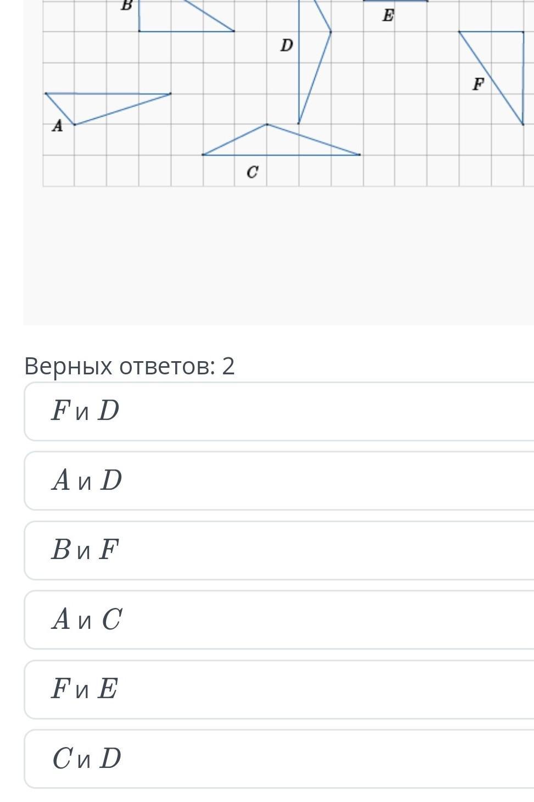534x802 pixels.
Task: Click inside triangle A on the grid
Action: click(x=88, y=104)
